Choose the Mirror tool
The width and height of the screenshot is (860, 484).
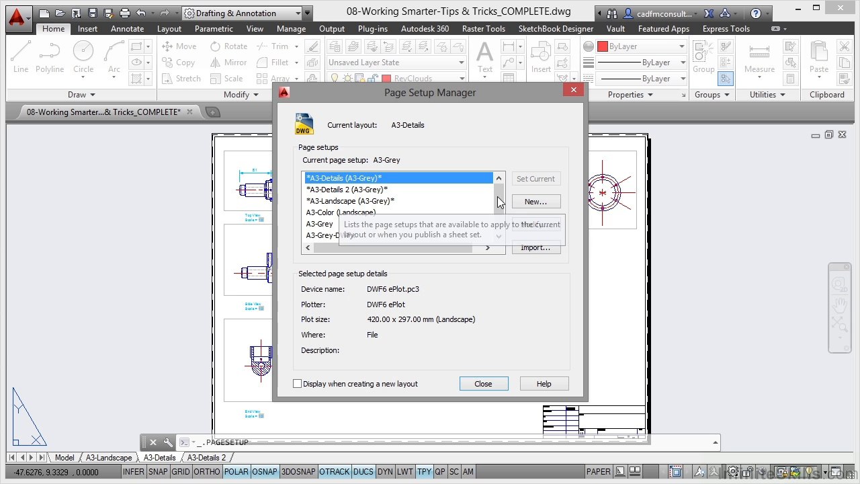228,63
